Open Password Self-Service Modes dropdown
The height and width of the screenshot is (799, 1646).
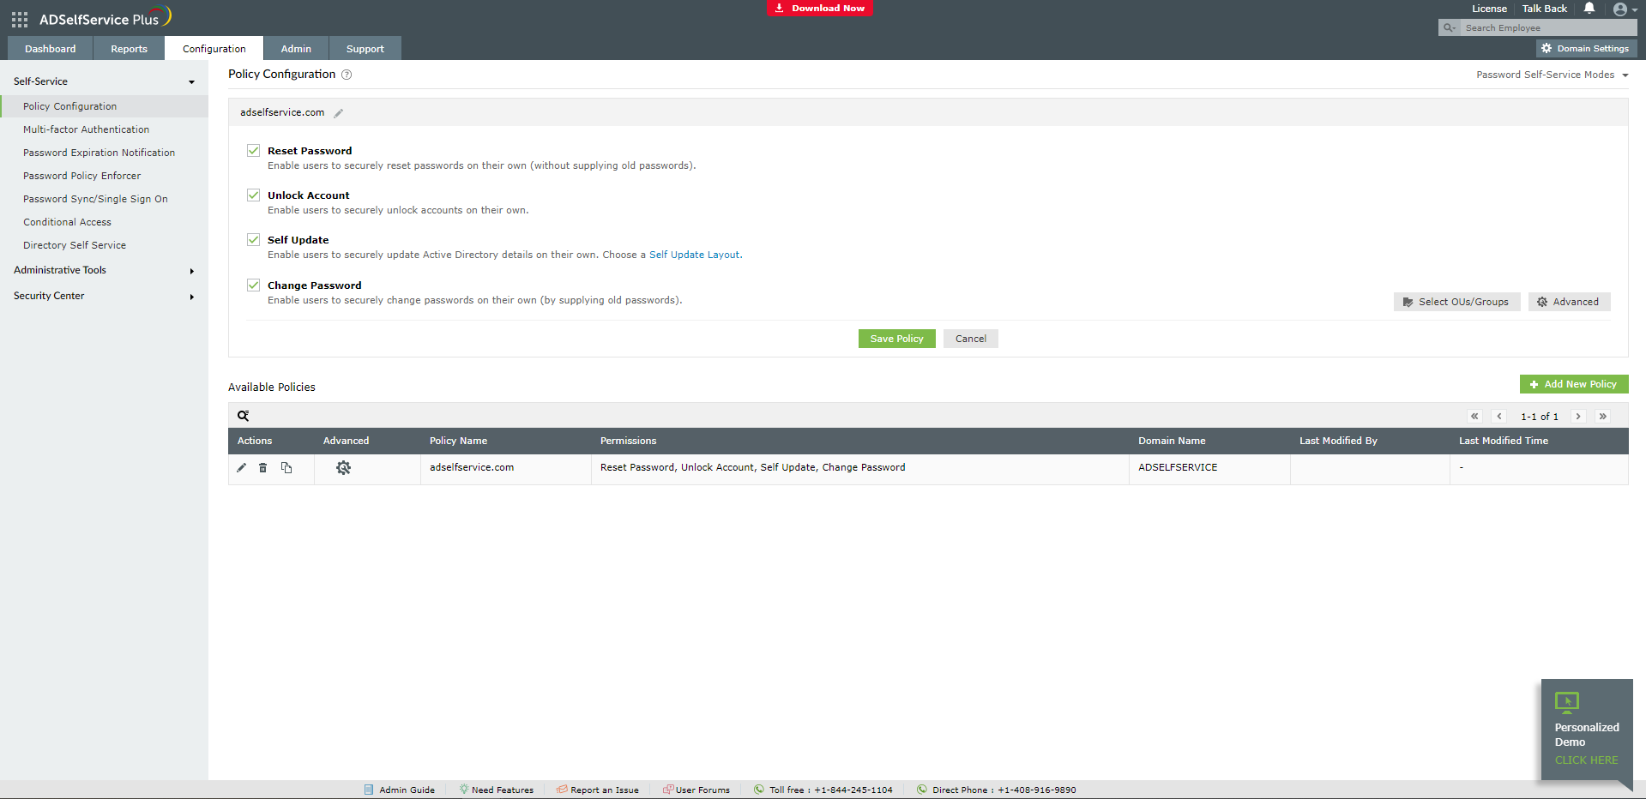point(1552,75)
